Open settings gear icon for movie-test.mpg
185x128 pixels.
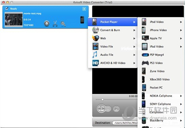coord(47,24)
